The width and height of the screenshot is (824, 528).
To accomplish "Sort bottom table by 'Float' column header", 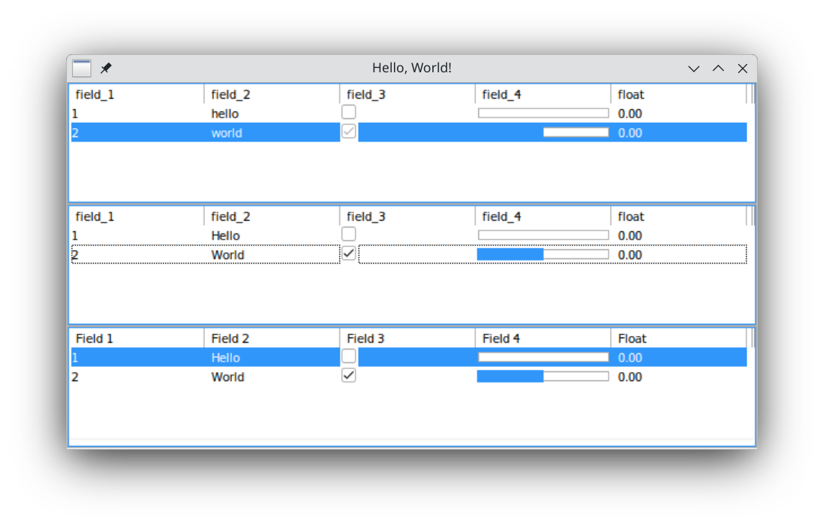I will 678,339.
